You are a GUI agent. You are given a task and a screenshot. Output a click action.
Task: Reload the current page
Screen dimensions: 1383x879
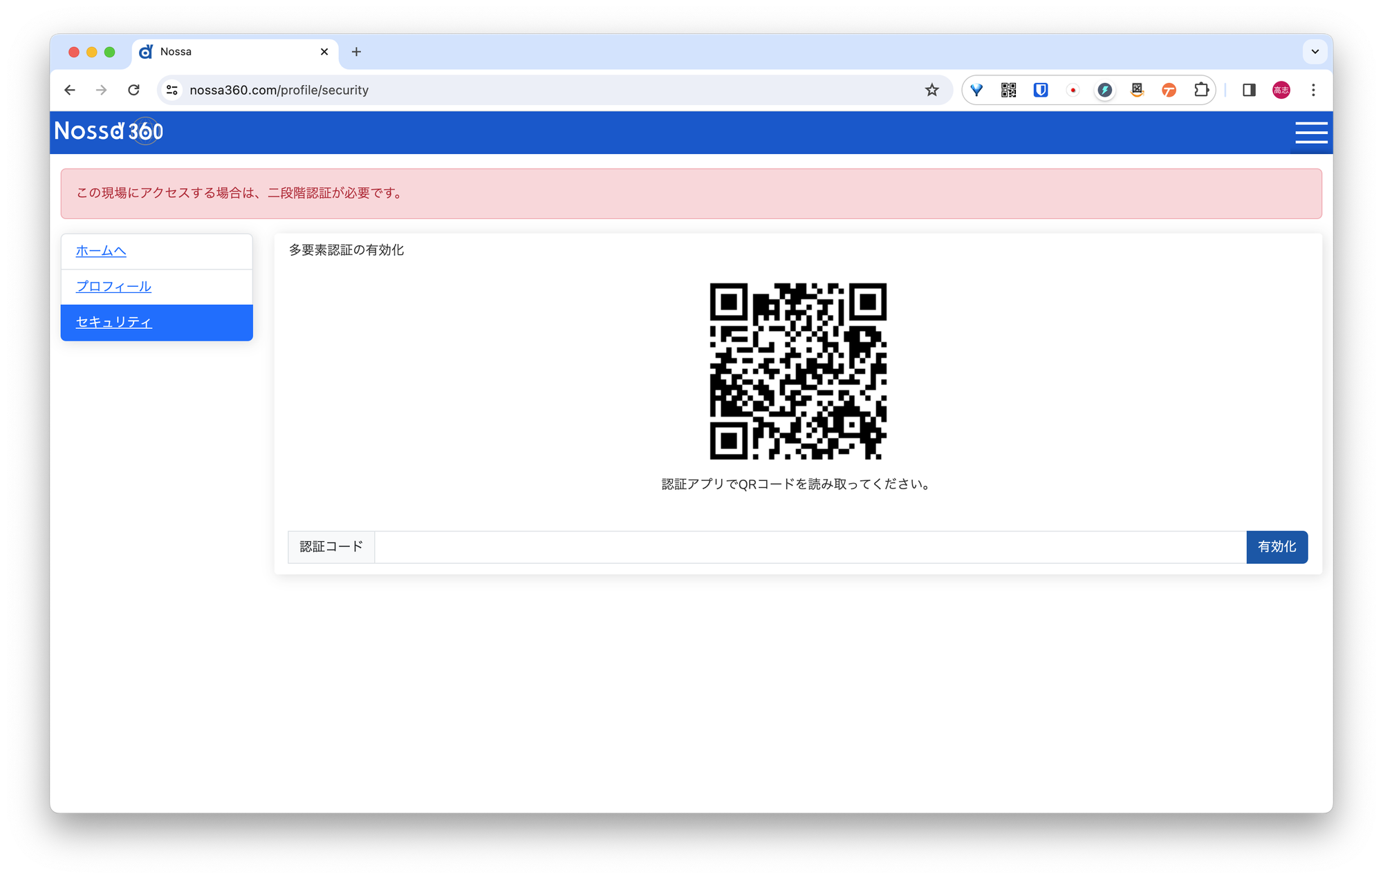[134, 90]
